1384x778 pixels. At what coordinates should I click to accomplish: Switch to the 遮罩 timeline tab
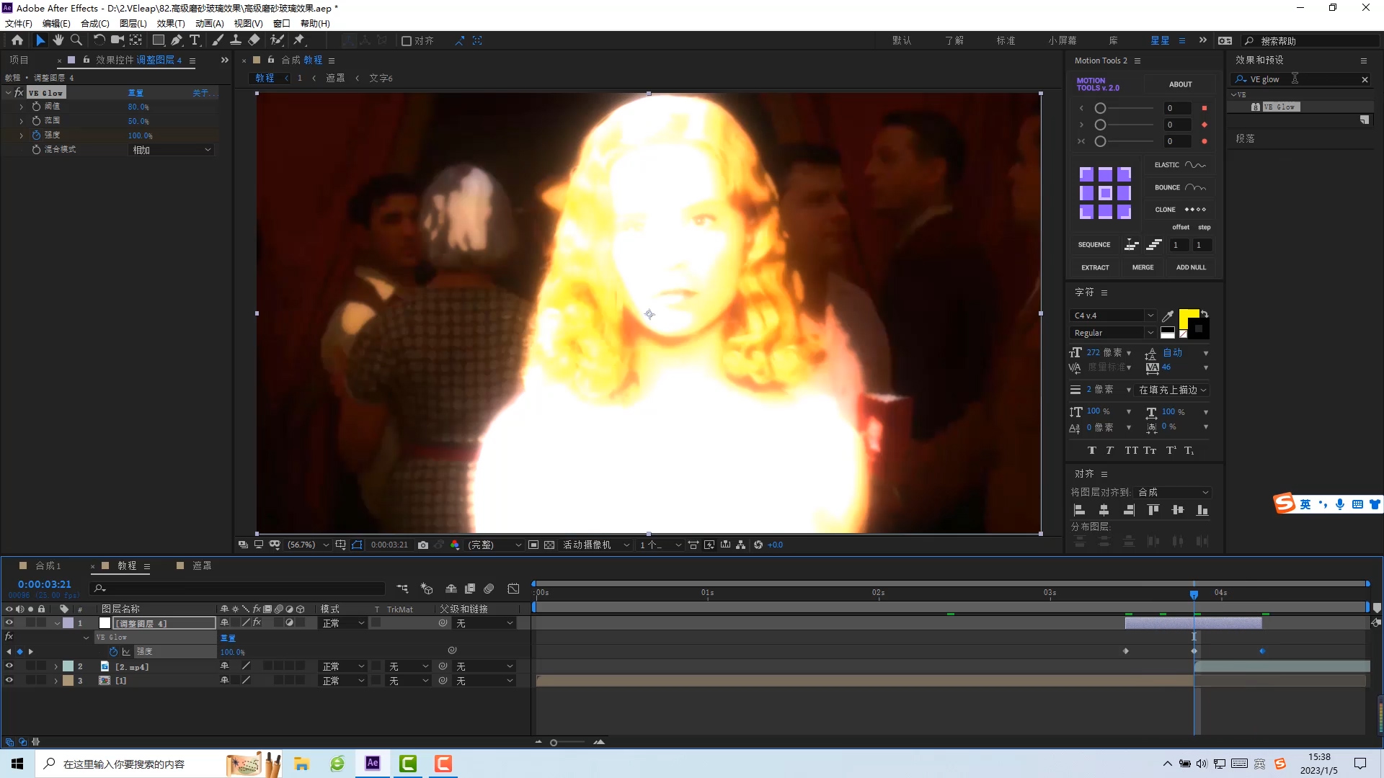click(202, 565)
